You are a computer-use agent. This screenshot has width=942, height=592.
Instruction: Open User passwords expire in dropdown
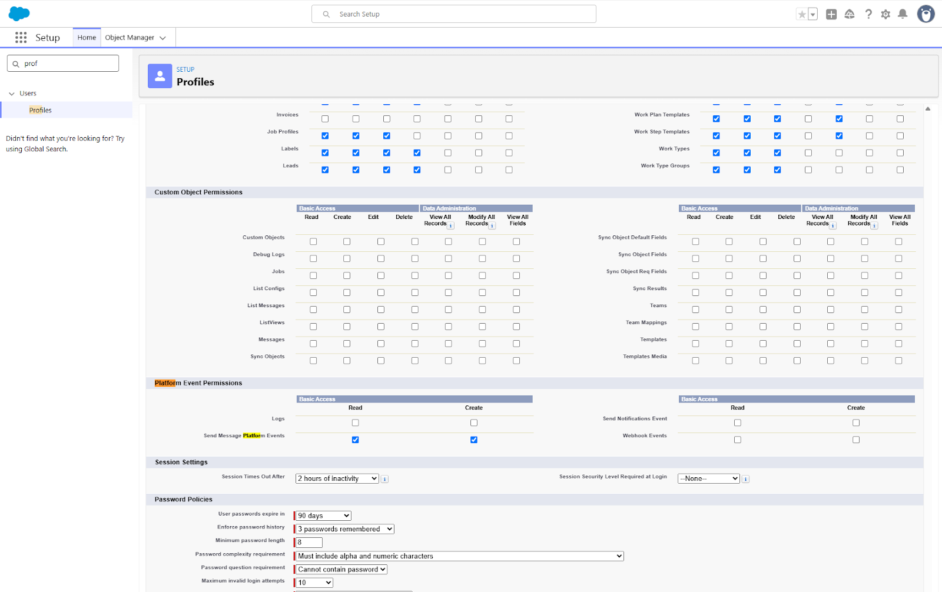click(x=323, y=515)
